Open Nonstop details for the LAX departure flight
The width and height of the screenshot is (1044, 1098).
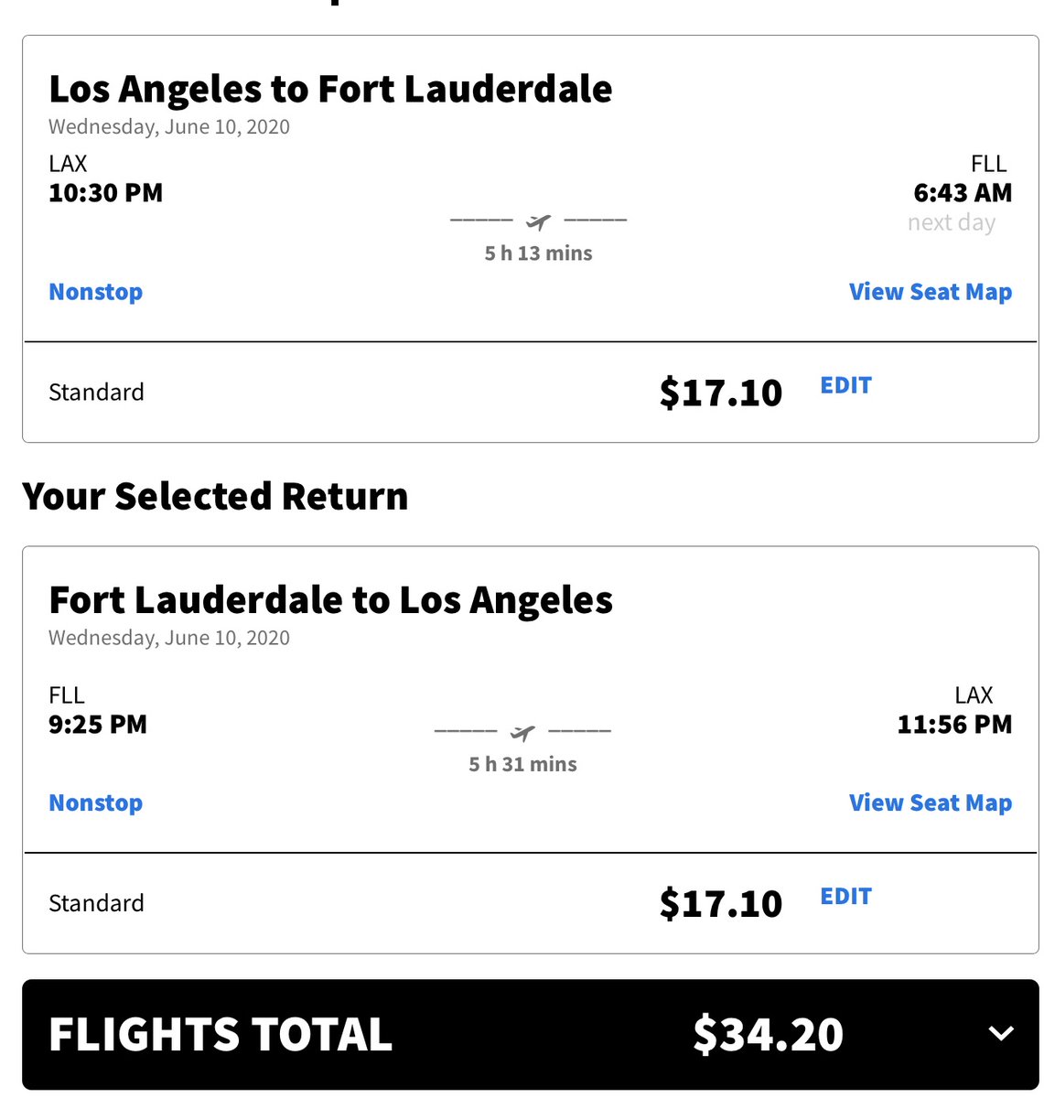(x=96, y=292)
